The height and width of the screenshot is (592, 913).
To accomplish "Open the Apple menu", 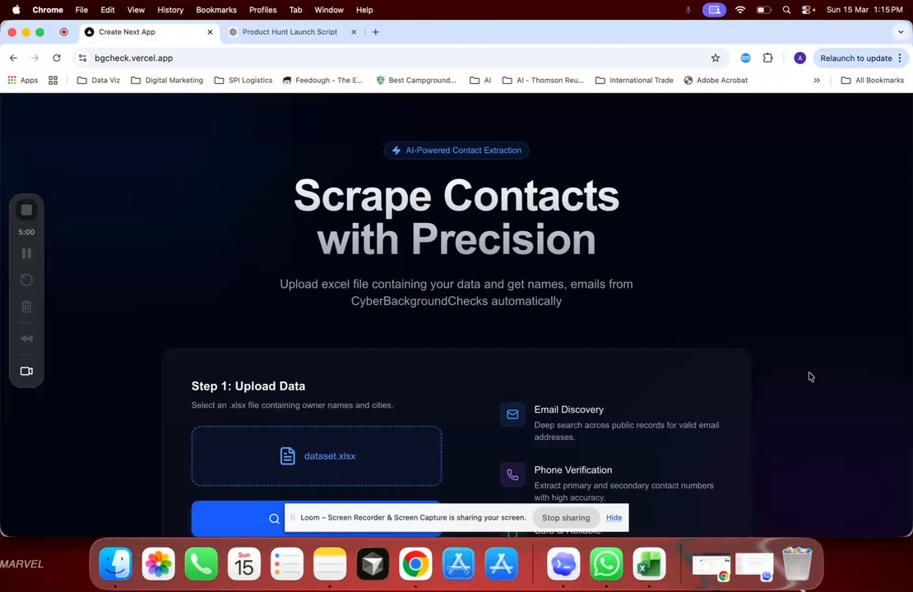I will (16, 10).
